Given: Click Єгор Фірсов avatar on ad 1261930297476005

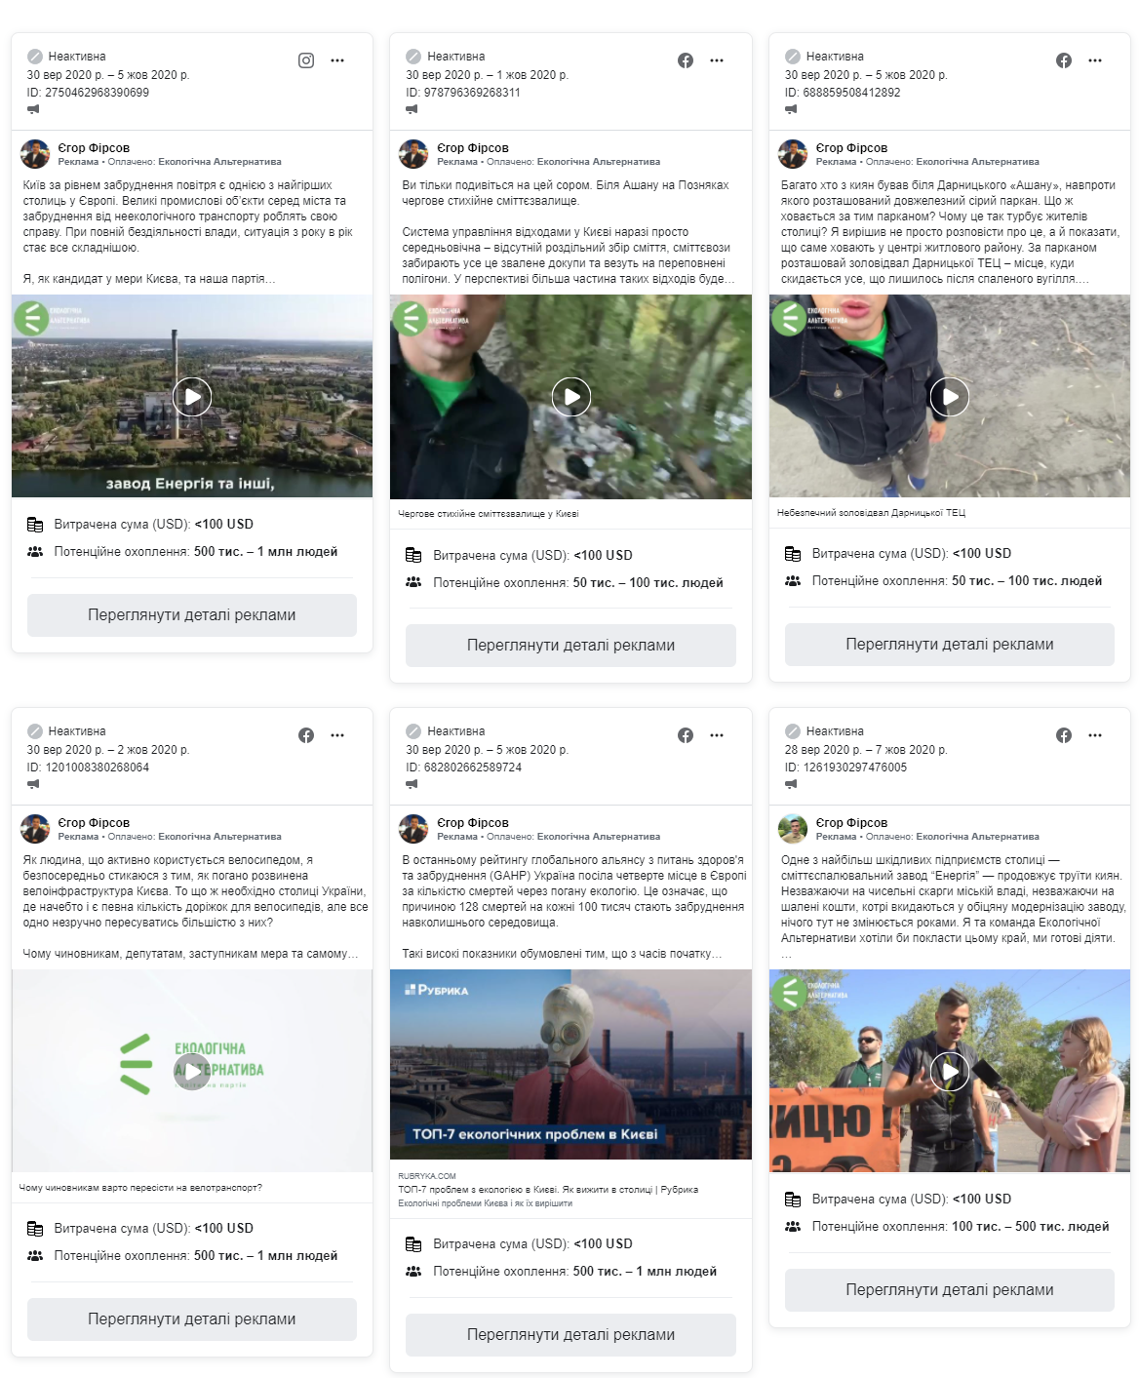Looking at the screenshot, I should (793, 829).
